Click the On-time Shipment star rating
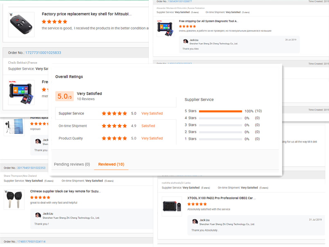 coord(114,126)
